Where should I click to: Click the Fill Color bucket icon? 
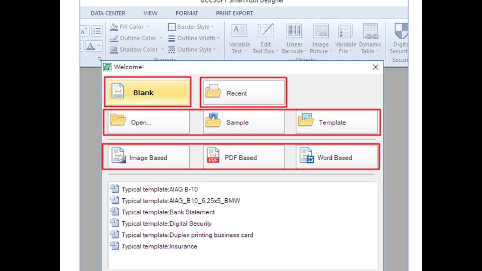tap(114, 27)
